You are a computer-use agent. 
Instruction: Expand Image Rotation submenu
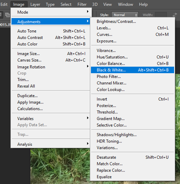[51, 67]
